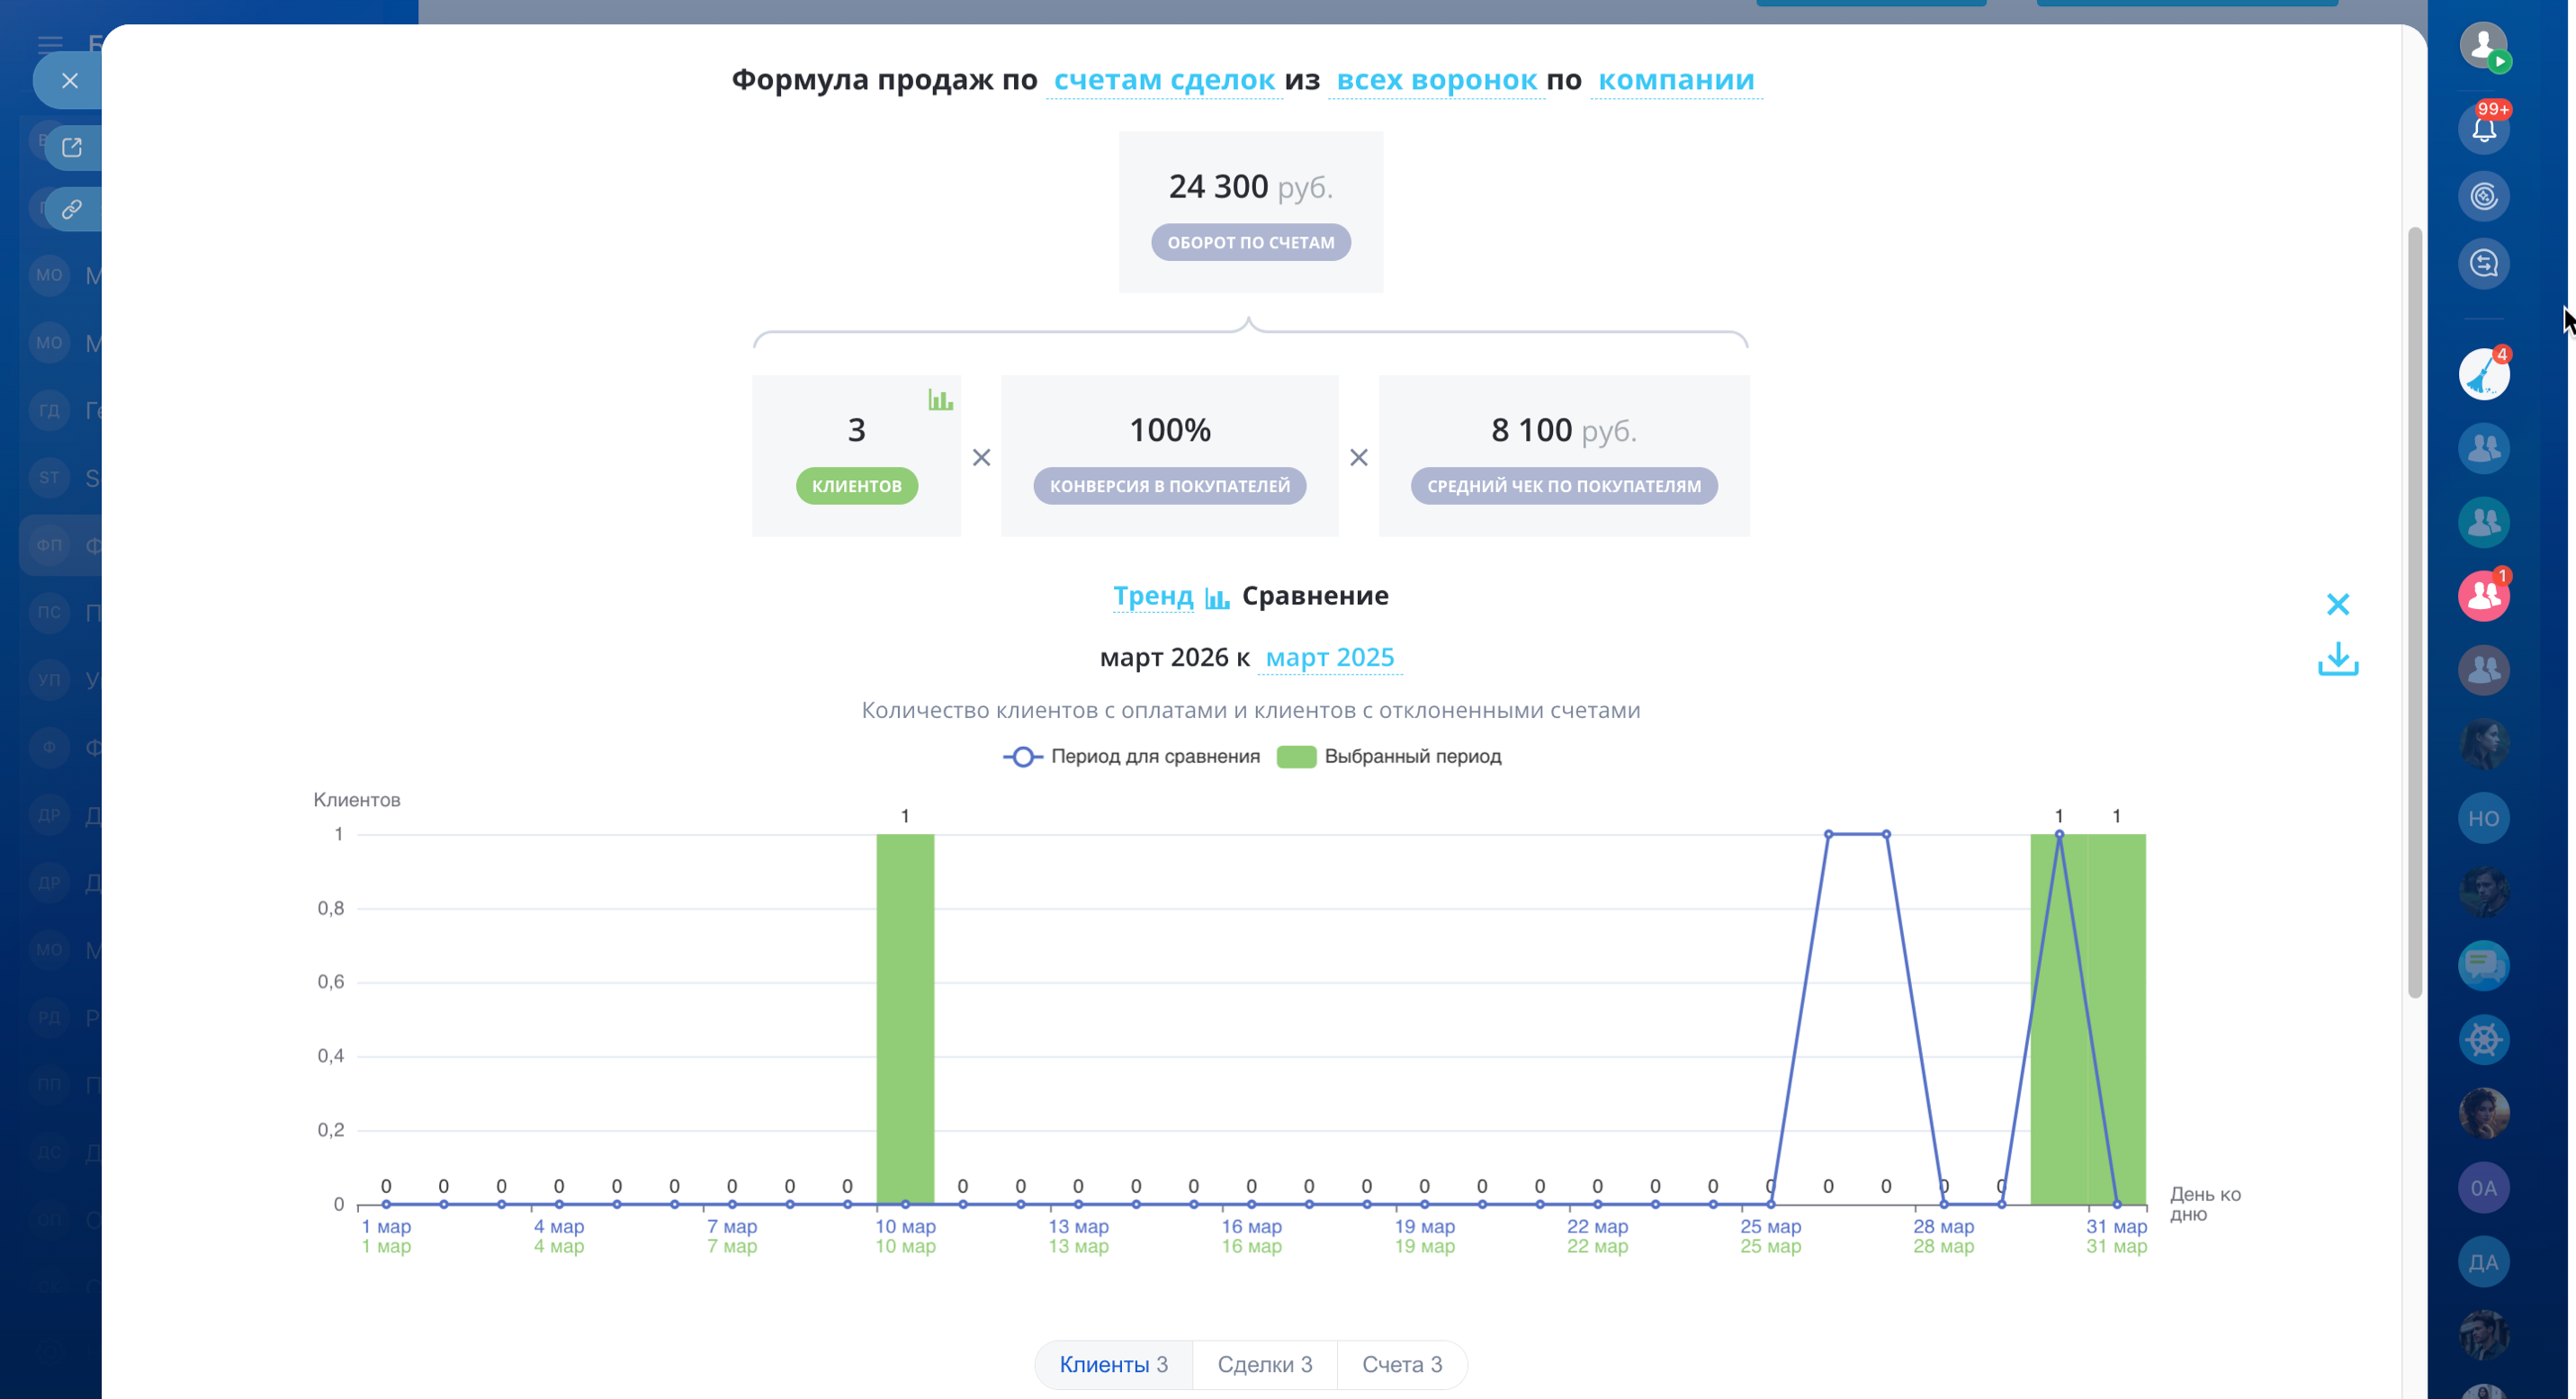Open panel in new window icon
The width and height of the screenshot is (2576, 1399).
(72, 148)
